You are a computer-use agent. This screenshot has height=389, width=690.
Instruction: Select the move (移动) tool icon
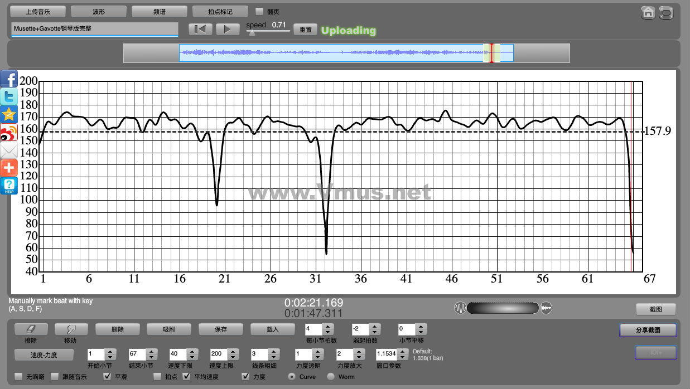pyautogui.click(x=70, y=329)
